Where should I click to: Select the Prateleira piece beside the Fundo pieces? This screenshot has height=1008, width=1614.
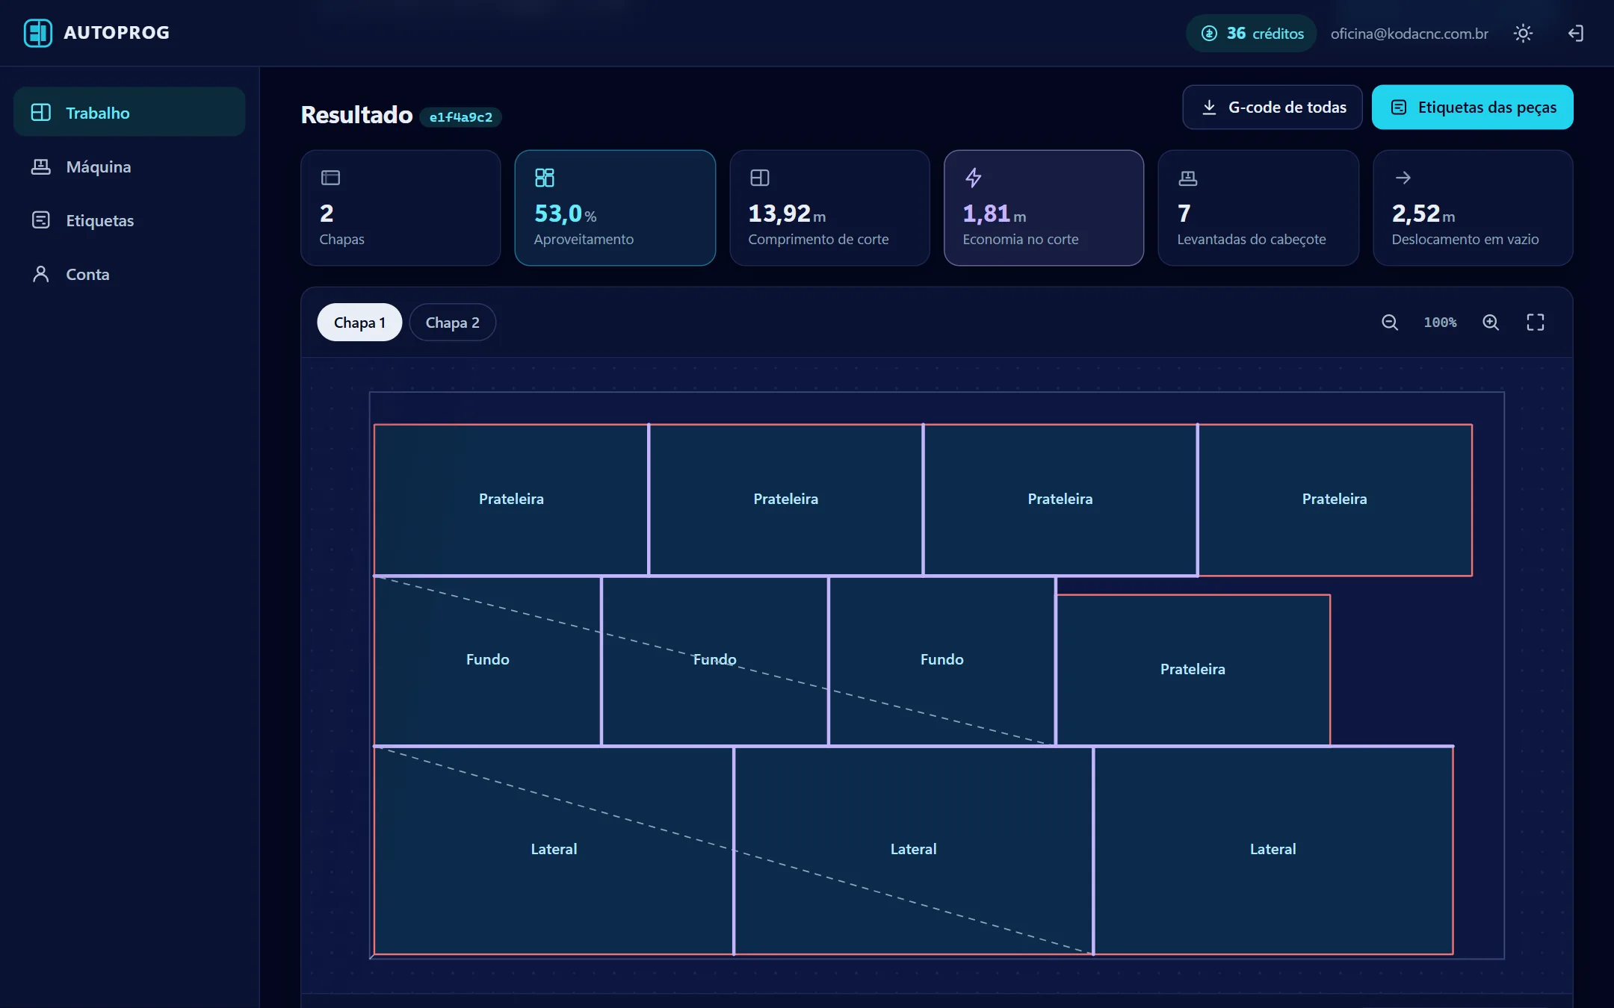click(x=1193, y=670)
